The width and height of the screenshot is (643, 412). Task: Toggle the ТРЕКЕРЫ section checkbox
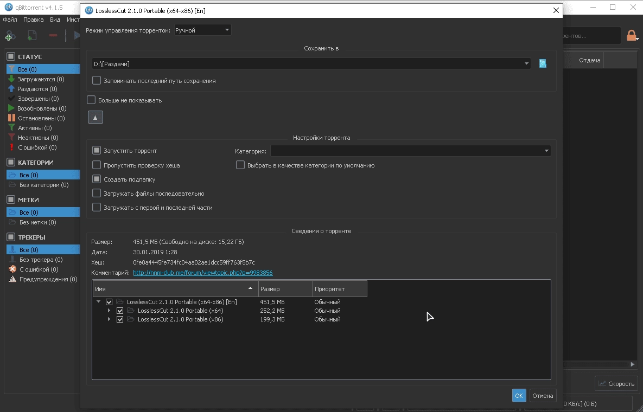click(x=11, y=237)
